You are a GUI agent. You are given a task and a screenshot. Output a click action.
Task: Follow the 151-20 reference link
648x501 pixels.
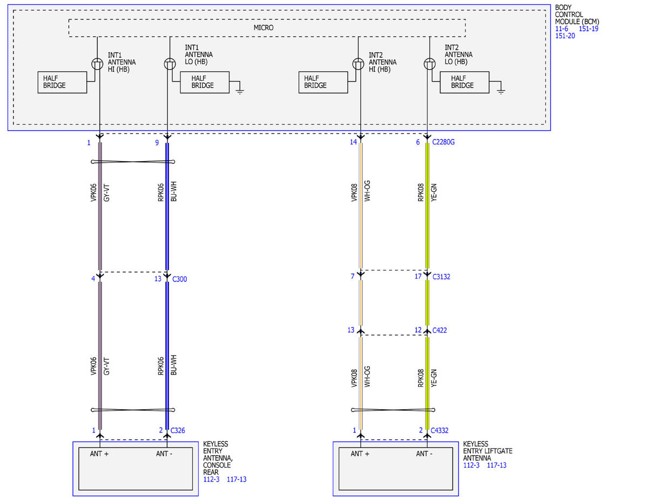click(x=565, y=36)
